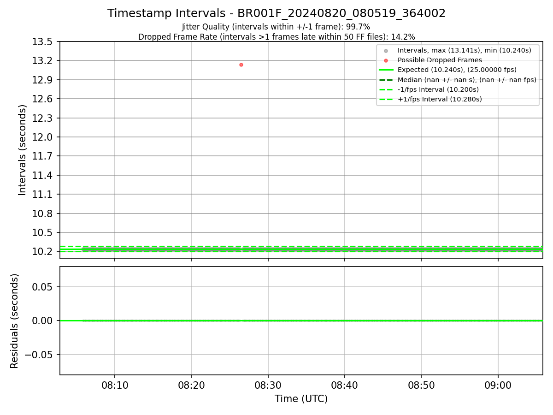
Task: Click the '08:20' x-axis tick label
Action: (x=191, y=385)
